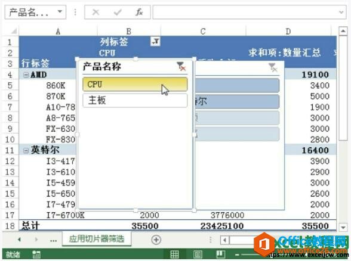The width and height of the screenshot is (351, 261).
Task: Show hidden sheets with ellipsis button
Action: pos(53,240)
